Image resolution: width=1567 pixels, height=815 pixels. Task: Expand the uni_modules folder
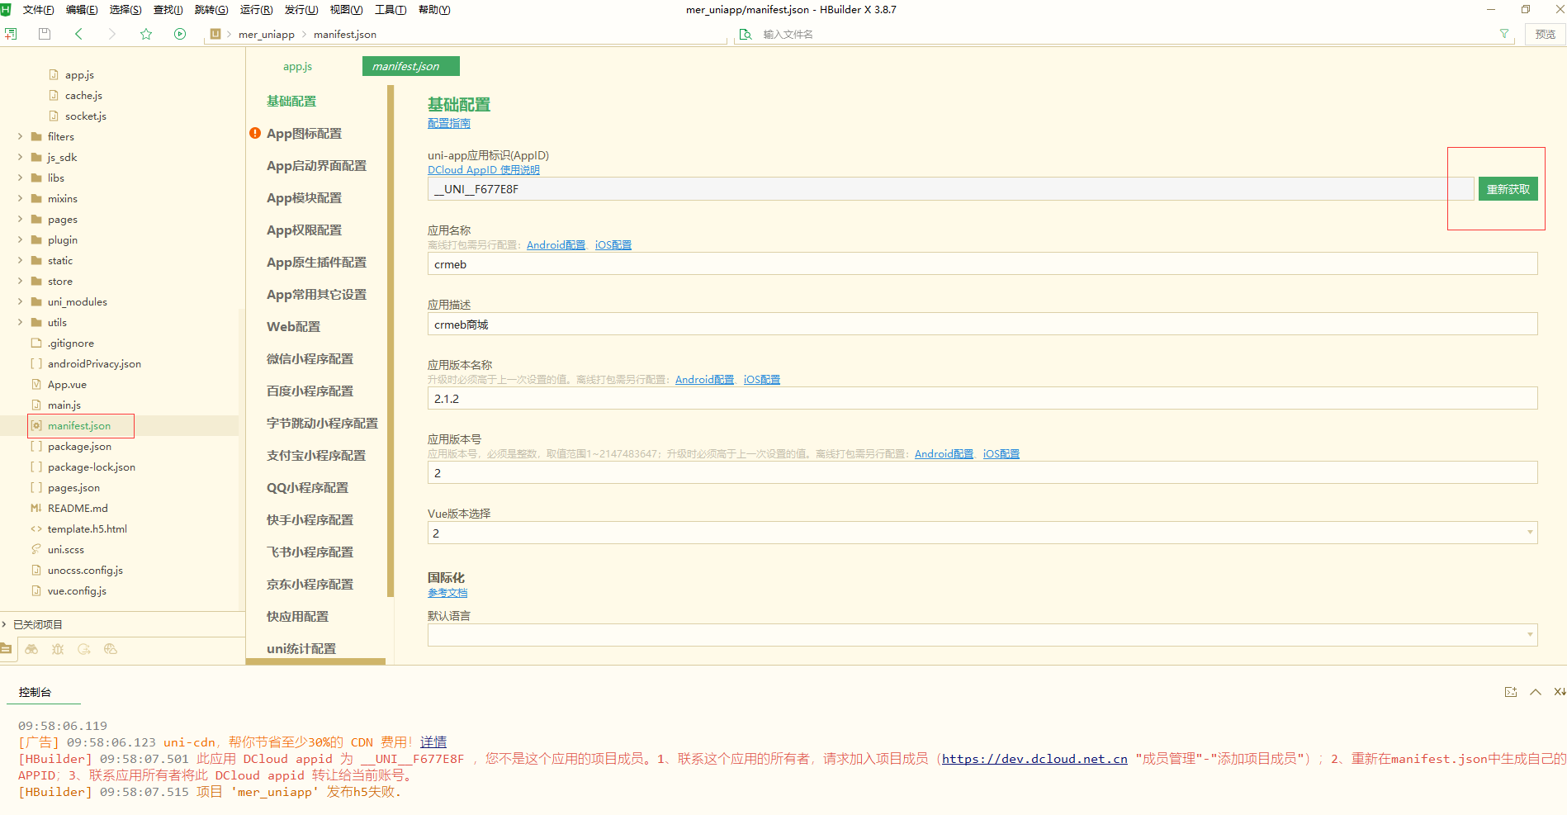20,301
